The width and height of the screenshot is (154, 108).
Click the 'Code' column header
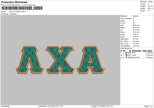145,51
